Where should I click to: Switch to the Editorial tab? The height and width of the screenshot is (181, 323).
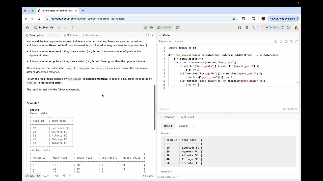[x=53, y=35]
